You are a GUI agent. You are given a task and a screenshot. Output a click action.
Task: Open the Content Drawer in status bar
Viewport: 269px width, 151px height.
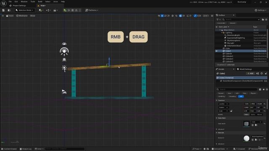coord(9,149)
